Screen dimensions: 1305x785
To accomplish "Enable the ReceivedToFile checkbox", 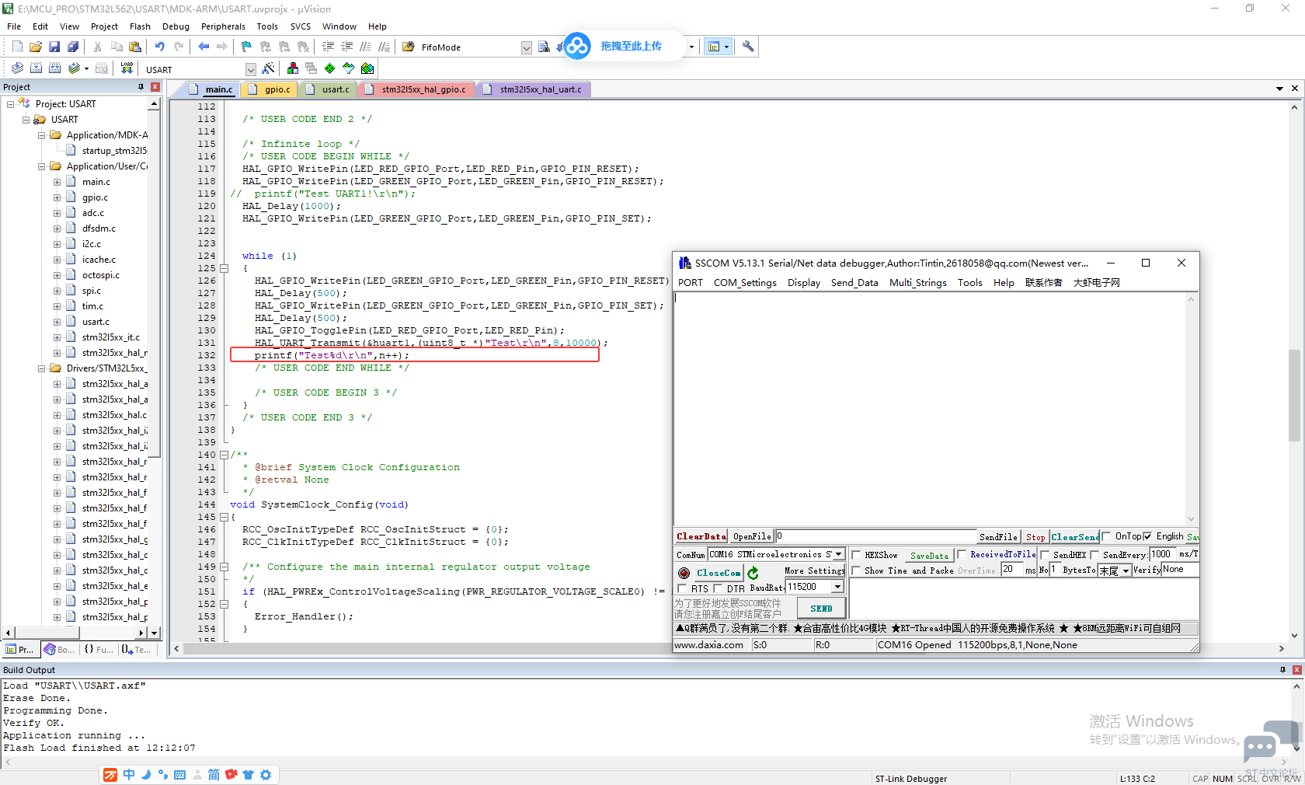I will point(962,555).
